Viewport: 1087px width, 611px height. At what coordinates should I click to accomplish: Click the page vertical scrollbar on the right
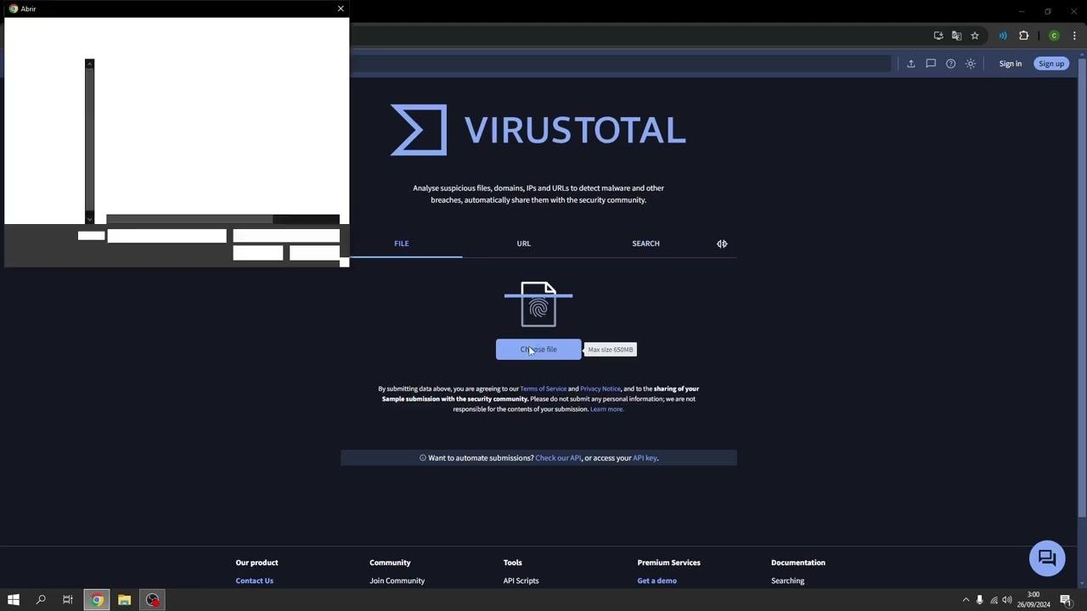1082,289
